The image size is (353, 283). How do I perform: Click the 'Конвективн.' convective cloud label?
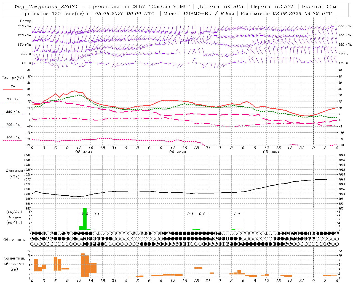pyautogui.click(x=14, y=258)
